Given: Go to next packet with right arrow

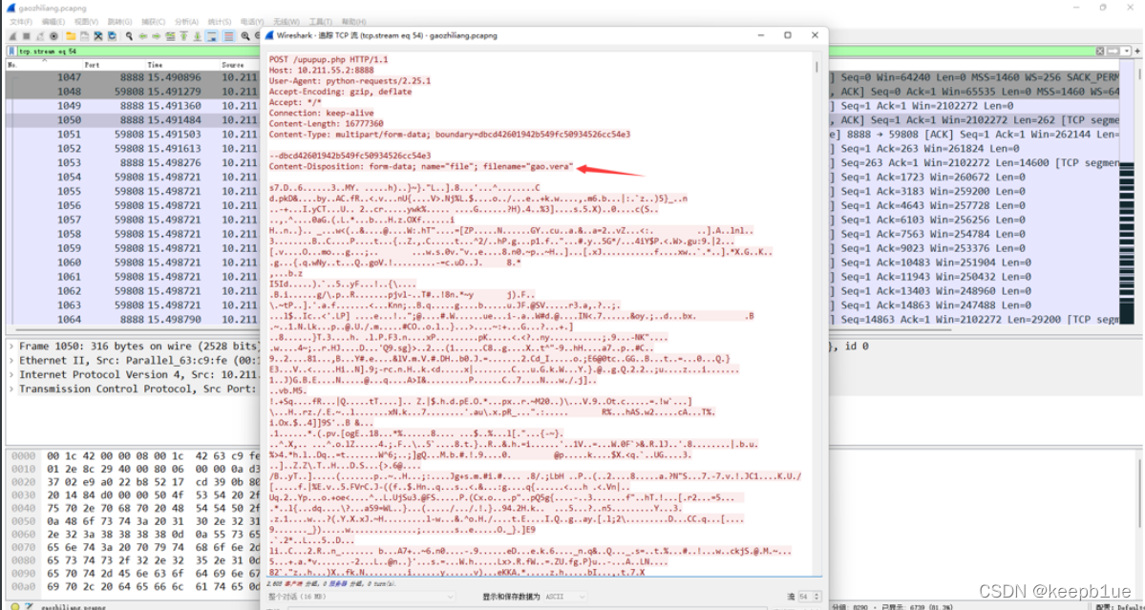Looking at the screenshot, I should pos(157,36).
